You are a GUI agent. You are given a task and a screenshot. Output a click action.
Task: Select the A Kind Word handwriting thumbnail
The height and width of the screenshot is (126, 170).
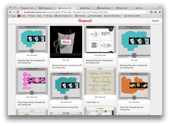[x=100, y=81]
